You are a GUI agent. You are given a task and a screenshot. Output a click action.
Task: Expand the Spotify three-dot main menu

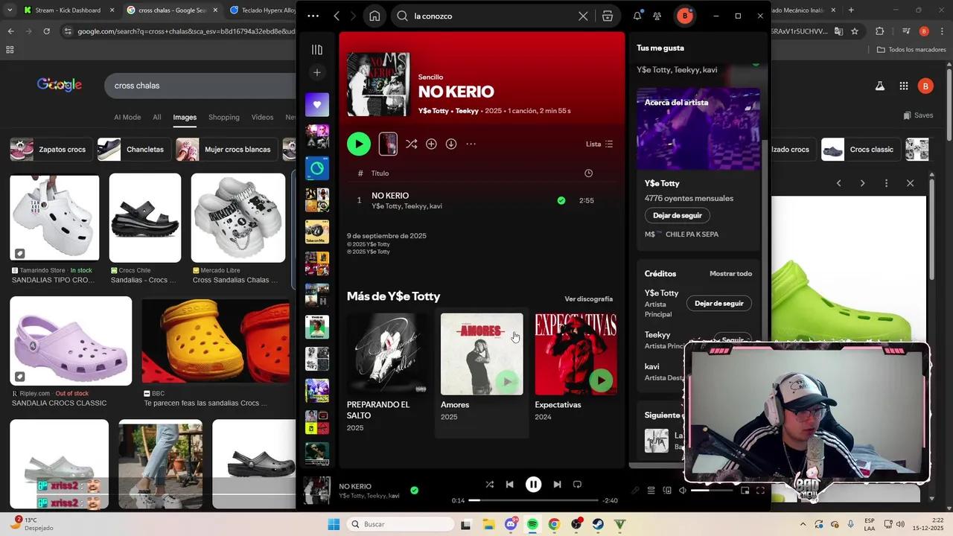pyautogui.click(x=313, y=16)
